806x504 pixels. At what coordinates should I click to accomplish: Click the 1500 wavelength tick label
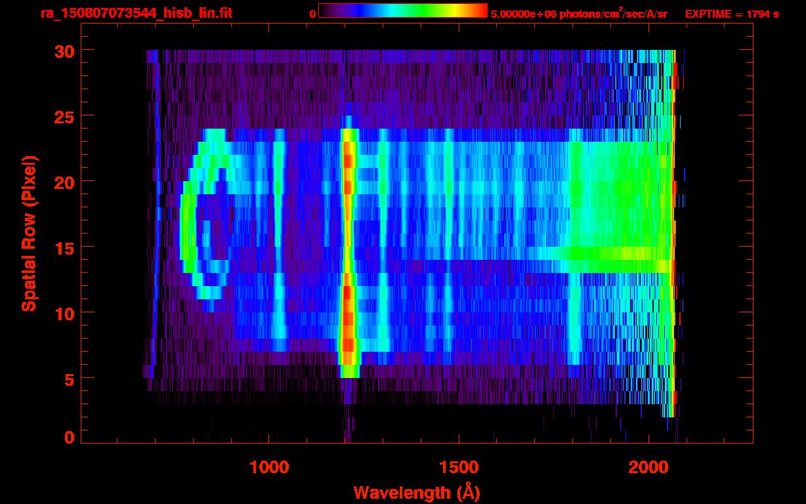tap(459, 467)
